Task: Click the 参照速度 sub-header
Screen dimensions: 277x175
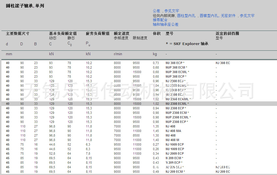Action: (121, 38)
